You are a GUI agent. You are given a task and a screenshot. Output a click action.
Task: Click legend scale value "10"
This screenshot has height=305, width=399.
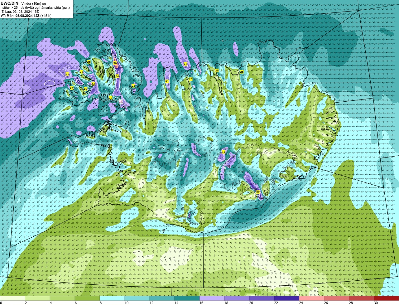[x=127, y=303]
